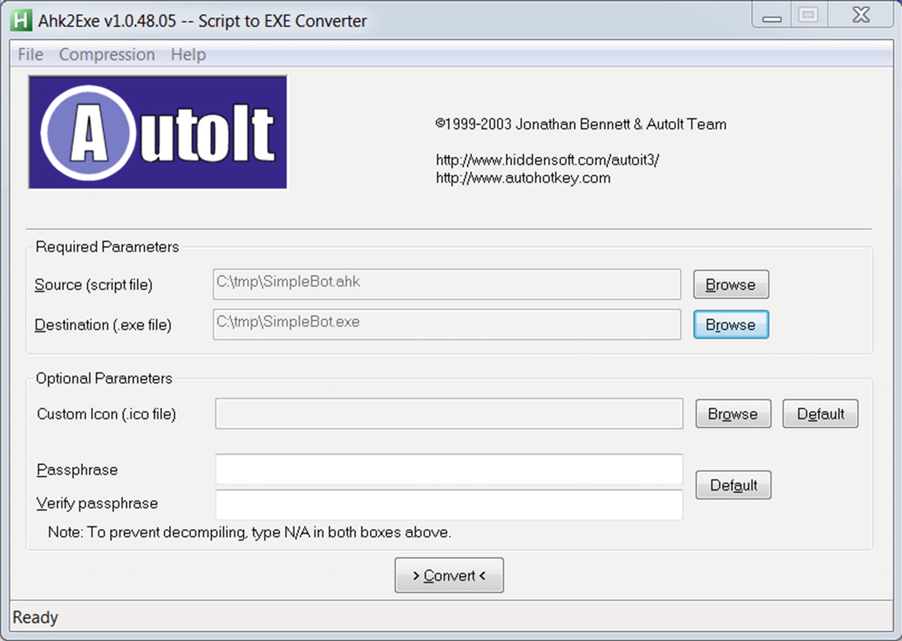Click into the Verify passphrase field
Viewport: 902px width, 641px height.
tap(449, 505)
